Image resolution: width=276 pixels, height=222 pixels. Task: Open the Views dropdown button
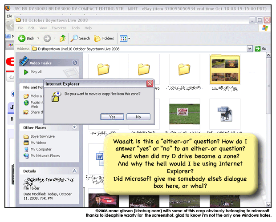(x=125, y=38)
